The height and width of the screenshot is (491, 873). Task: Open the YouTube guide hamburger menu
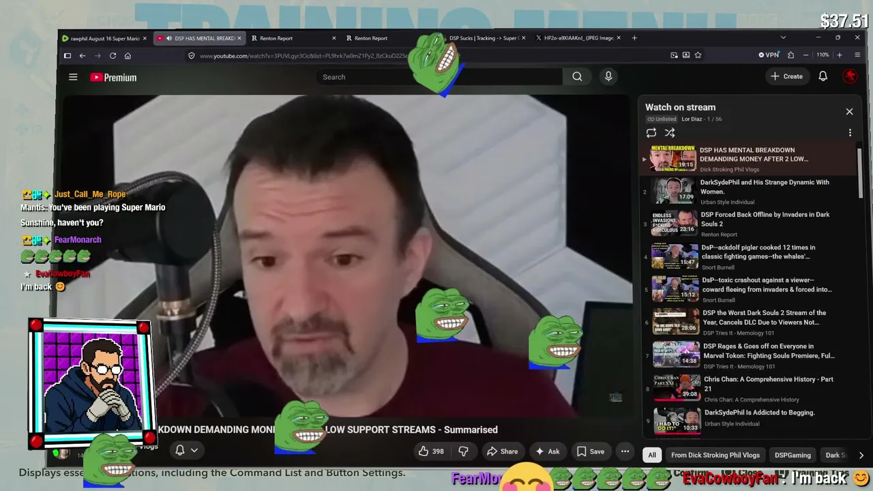[x=73, y=77]
